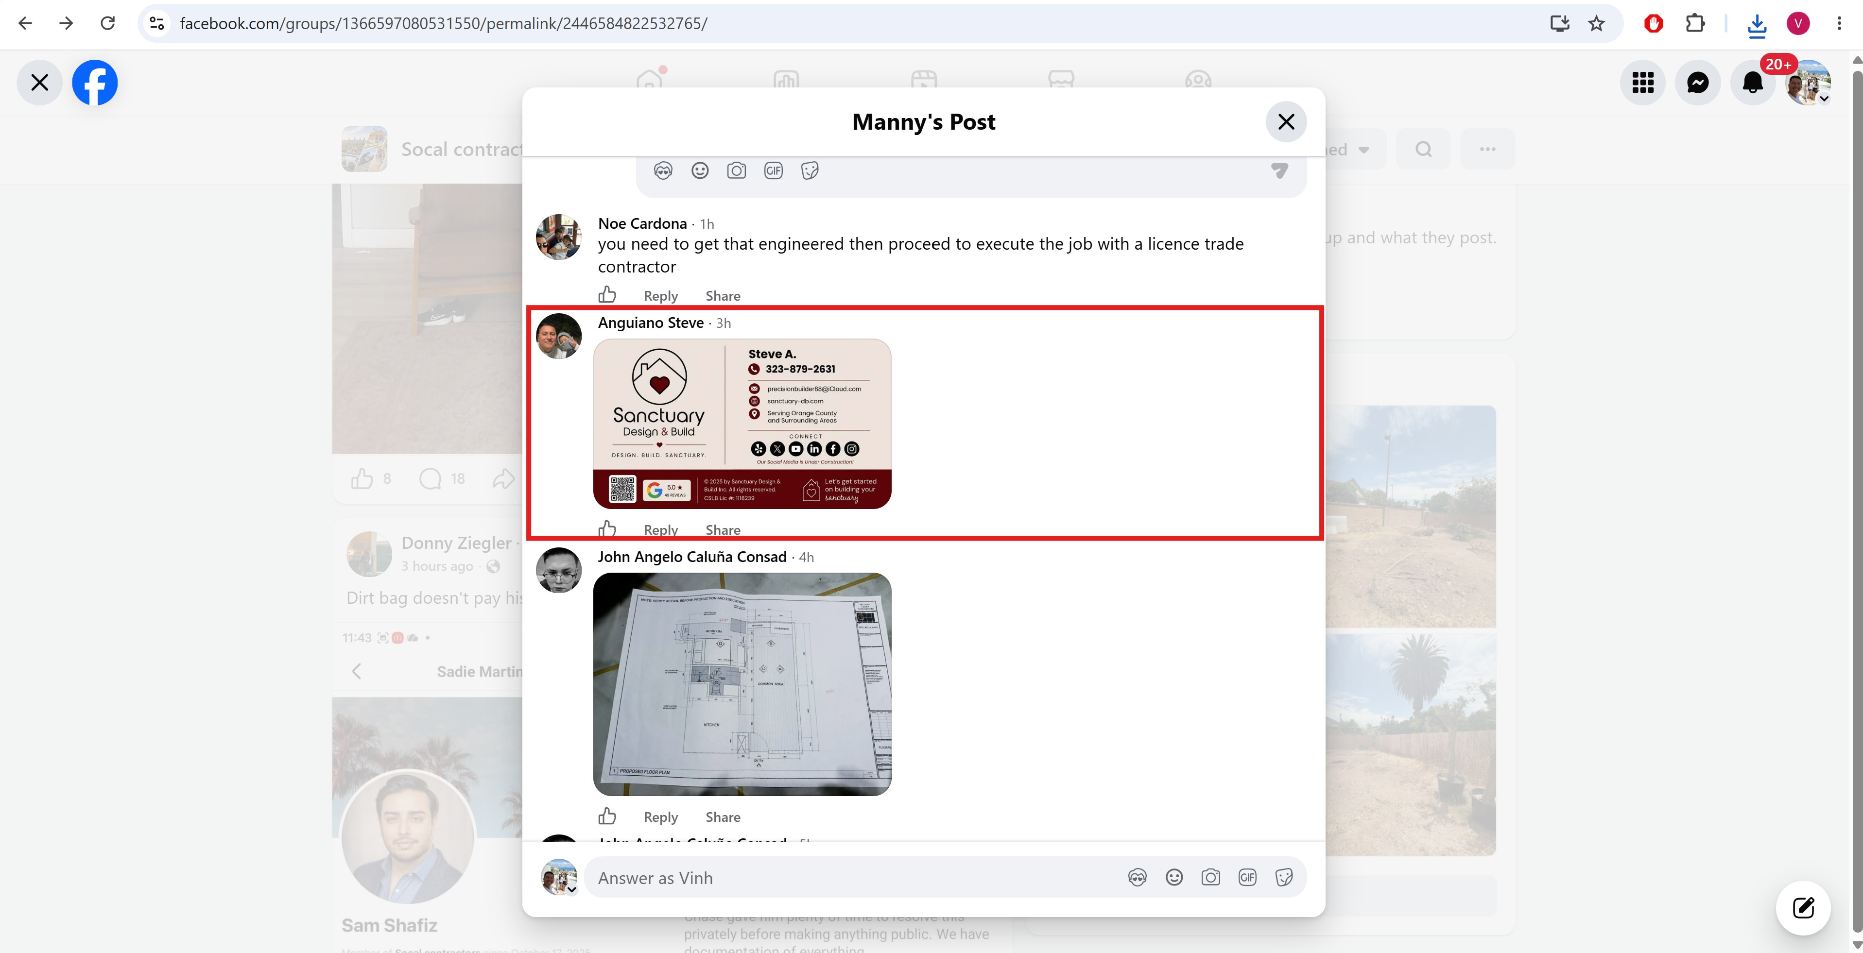Click the page vertical scrollbar
Viewport: 1863px width, 953px height.
[x=1857, y=502]
